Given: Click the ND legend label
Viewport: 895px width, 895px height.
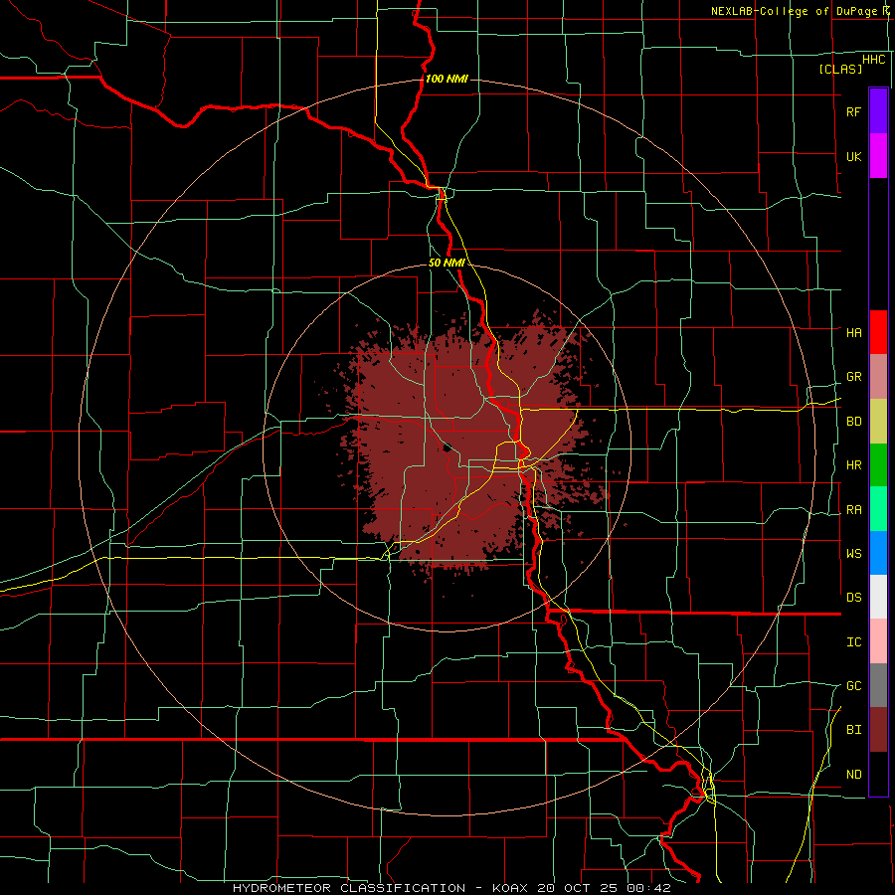Looking at the screenshot, I should click(x=853, y=775).
